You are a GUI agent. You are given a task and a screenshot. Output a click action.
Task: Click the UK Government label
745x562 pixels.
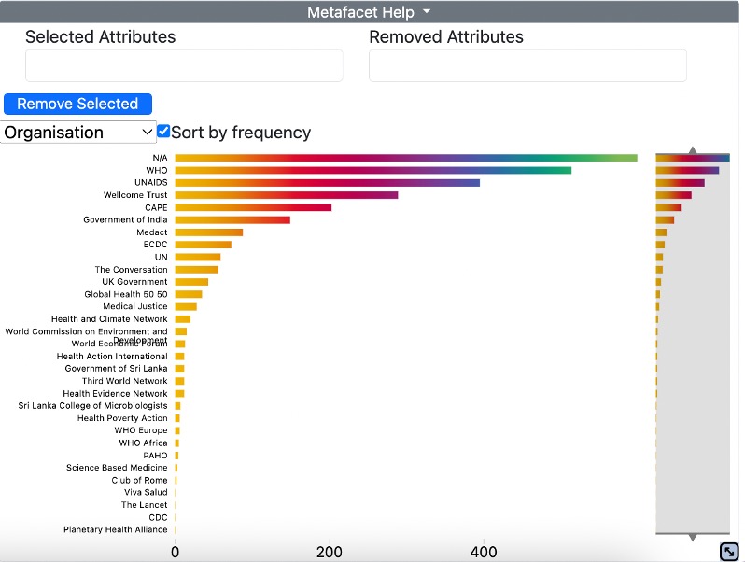click(x=135, y=282)
